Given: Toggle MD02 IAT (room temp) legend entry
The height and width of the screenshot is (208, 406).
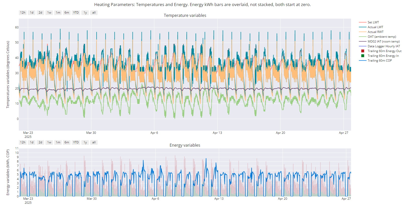Looking at the screenshot, I should [x=383, y=41].
